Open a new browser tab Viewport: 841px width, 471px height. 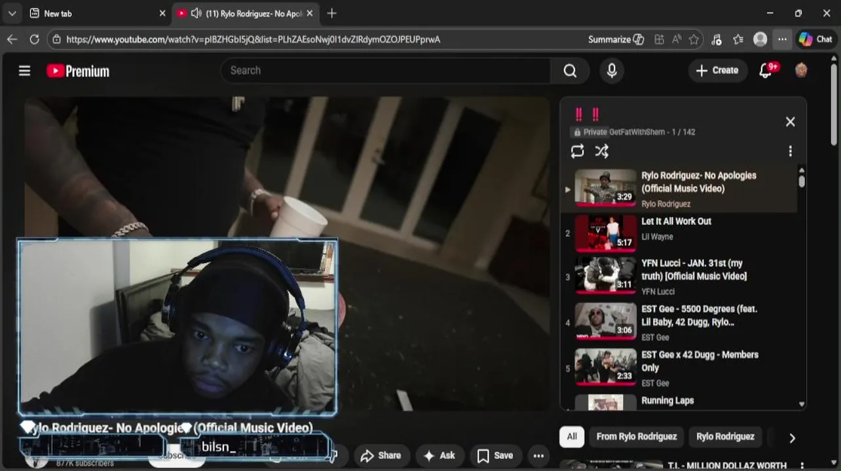tap(332, 13)
